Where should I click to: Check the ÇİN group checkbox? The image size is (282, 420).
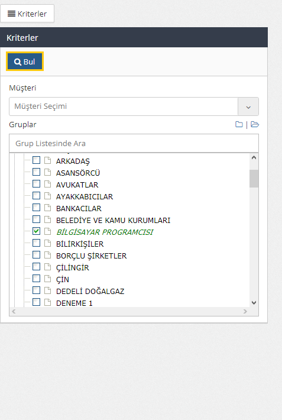tap(37, 278)
